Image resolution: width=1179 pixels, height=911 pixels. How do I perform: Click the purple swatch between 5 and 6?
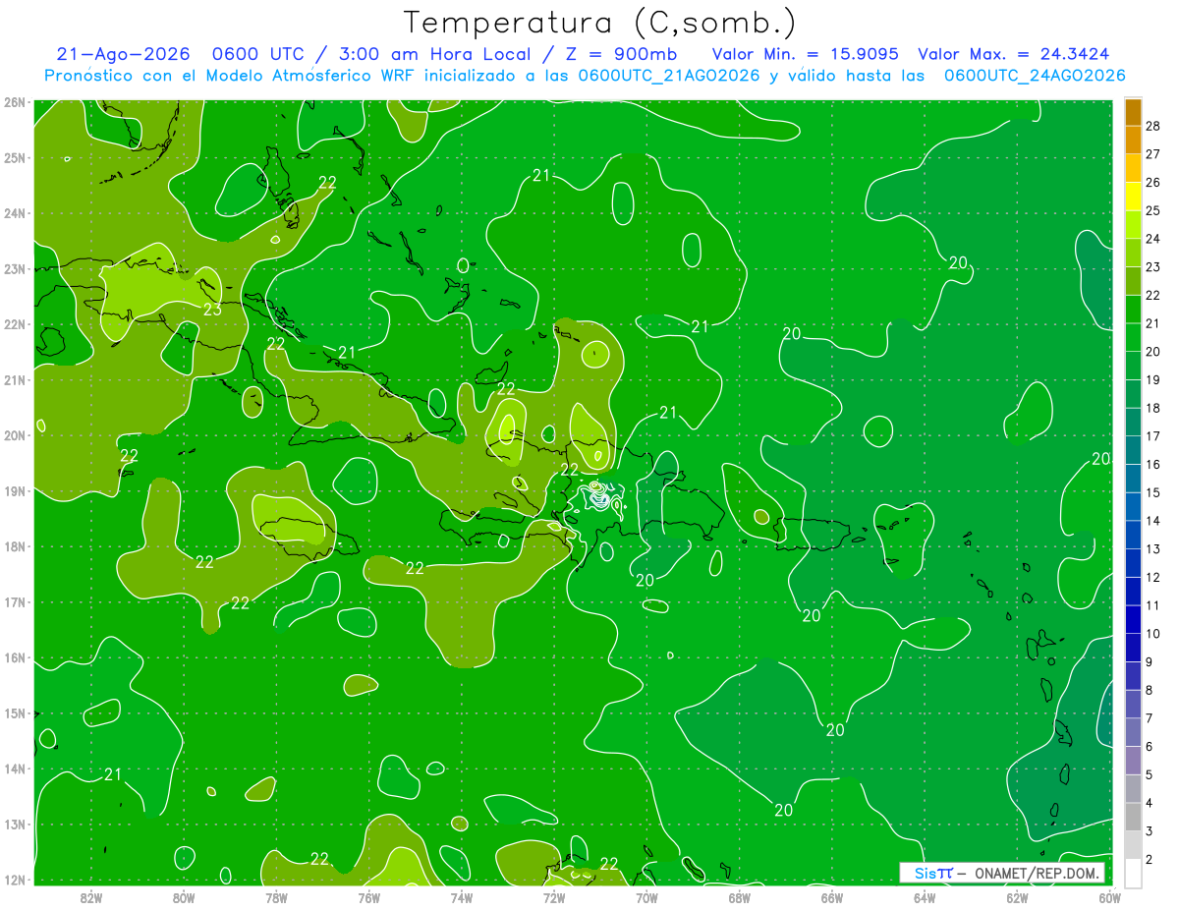1133,761
